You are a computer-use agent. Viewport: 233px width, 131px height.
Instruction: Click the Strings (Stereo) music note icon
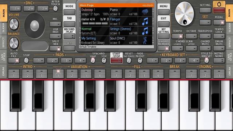[145, 31]
